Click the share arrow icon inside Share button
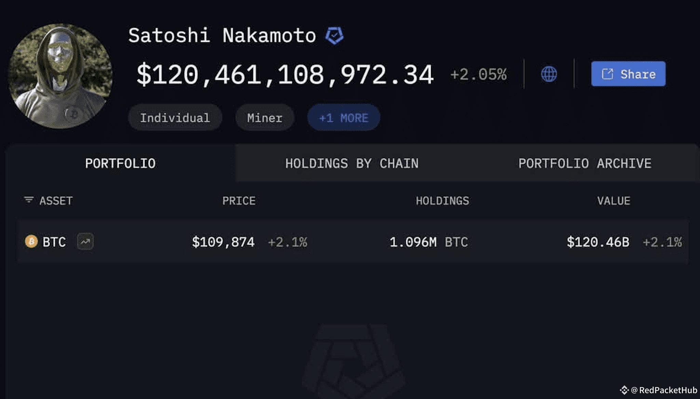Screen dimensions: 700x399 point(607,74)
